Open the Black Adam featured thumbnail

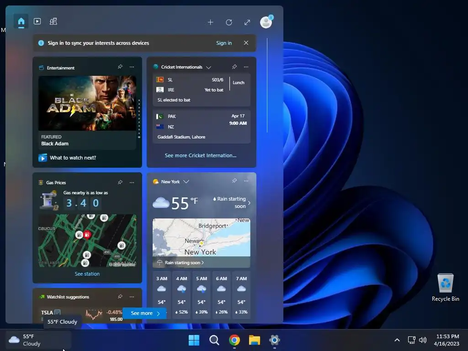tap(87, 103)
